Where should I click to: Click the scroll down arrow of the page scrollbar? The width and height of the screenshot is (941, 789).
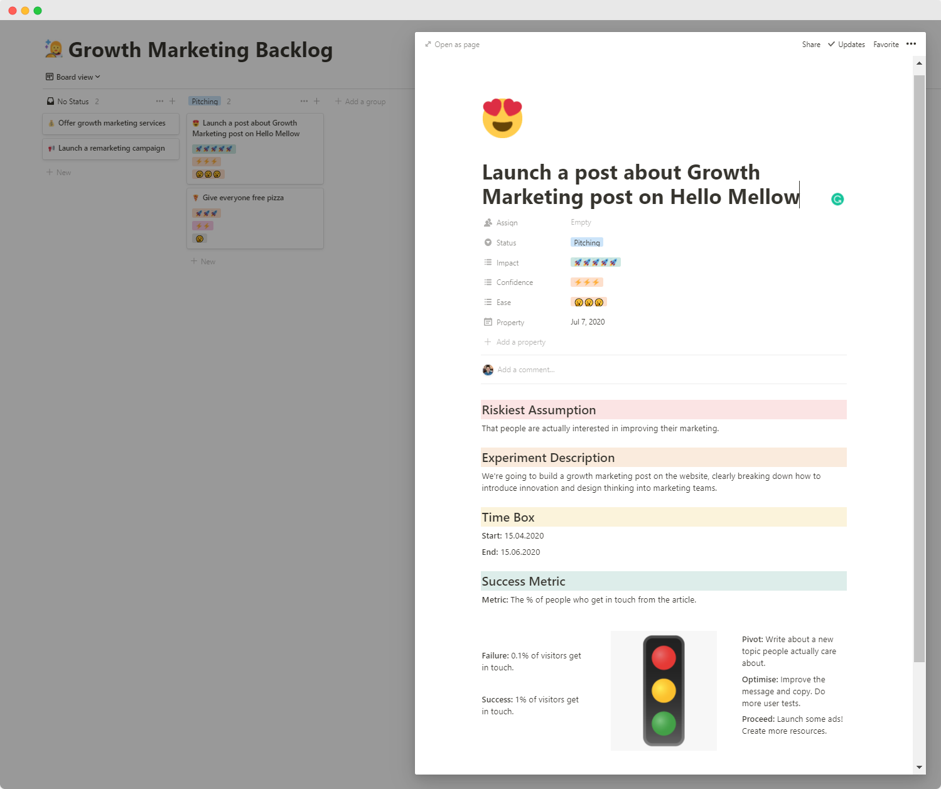[920, 767]
